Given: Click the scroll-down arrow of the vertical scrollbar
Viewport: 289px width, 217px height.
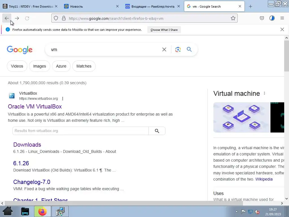Looking at the screenshot, I should (x=286, y=199).
